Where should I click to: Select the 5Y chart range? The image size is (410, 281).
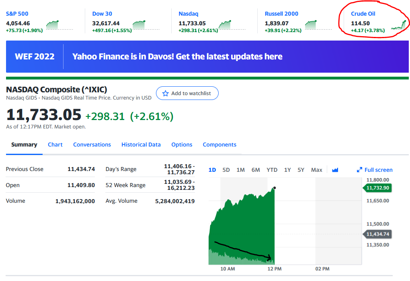tap(301, 170)
